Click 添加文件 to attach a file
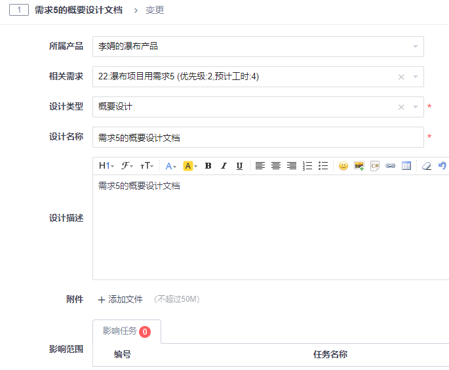 (x=120, y=300)
